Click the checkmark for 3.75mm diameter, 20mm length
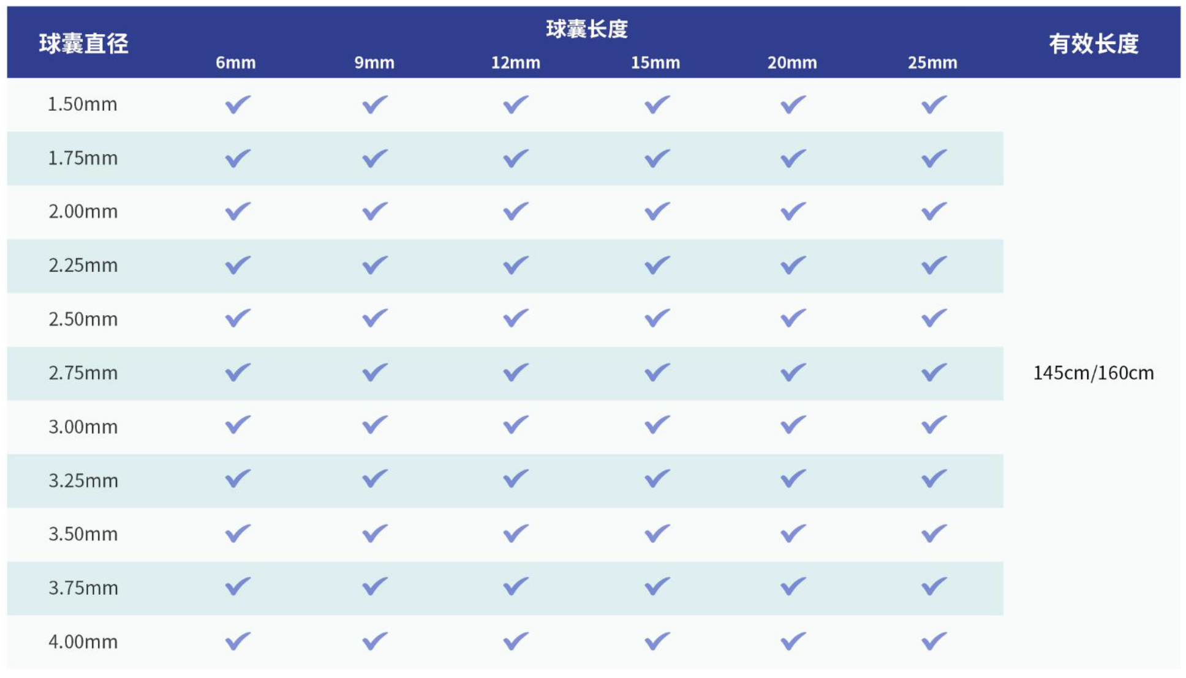1186x678 pixels. [x=793, y=587]
